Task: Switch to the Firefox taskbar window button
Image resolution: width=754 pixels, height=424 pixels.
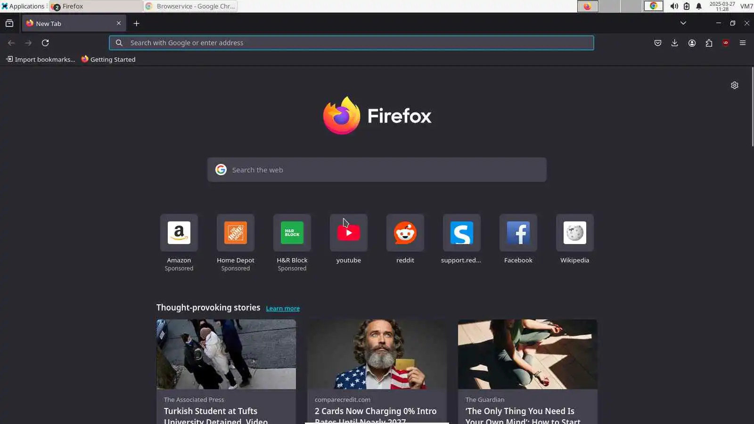Action: tap(96, 6)
